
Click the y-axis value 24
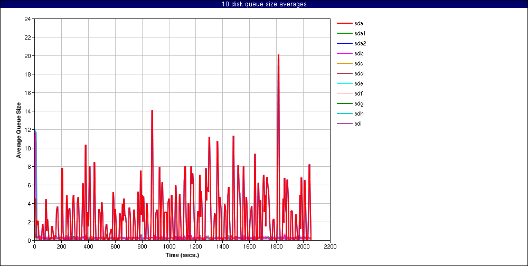(x=27, y=19)
